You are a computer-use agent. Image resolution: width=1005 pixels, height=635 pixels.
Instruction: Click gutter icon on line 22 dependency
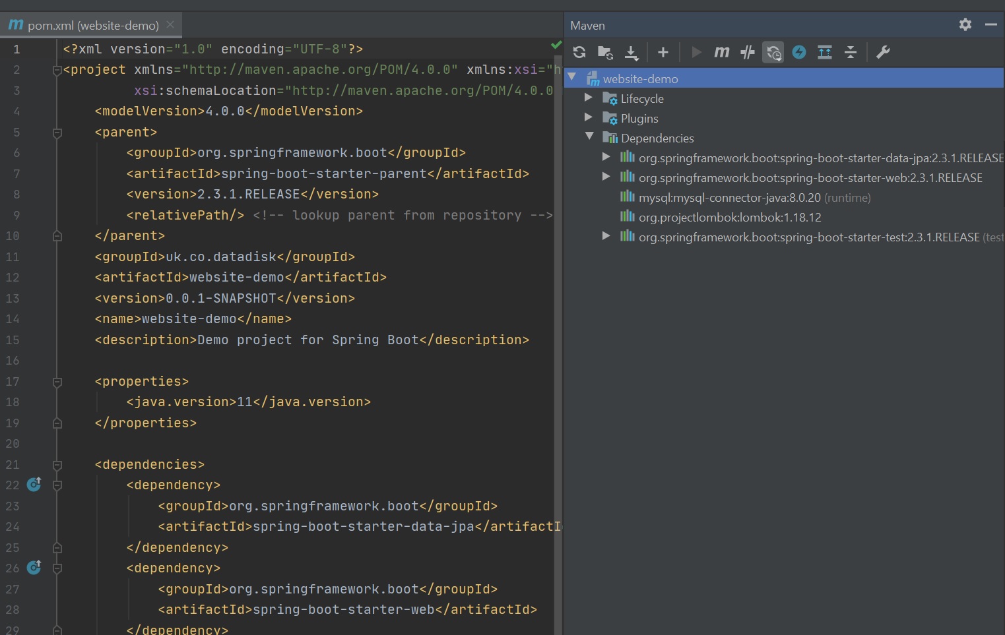34,485
